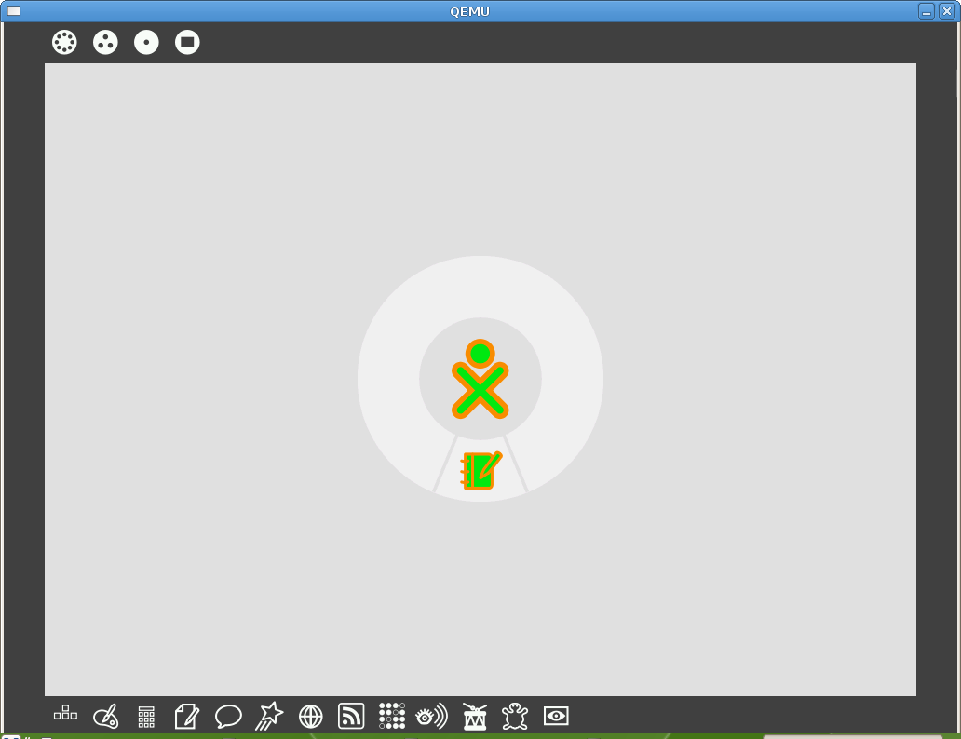Viewport: 961px width, 739px height.
Task: Launch the eye with sound waves activity
Action: [x=432, y=716]
